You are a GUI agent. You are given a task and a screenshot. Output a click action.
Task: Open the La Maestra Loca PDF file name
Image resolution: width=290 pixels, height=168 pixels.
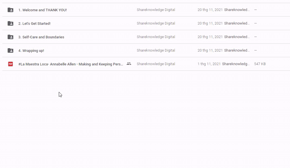[71, 64]
